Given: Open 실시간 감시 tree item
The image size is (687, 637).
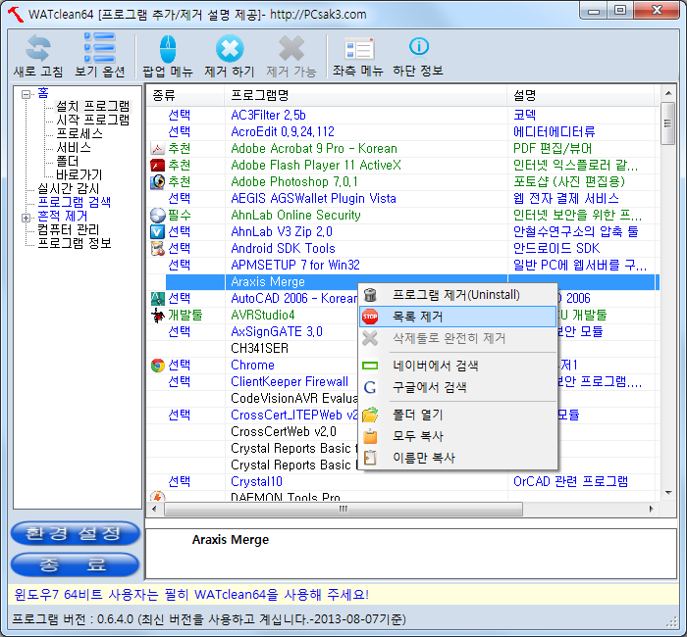Looking at the screenshot, I should (x=69, y=188).
